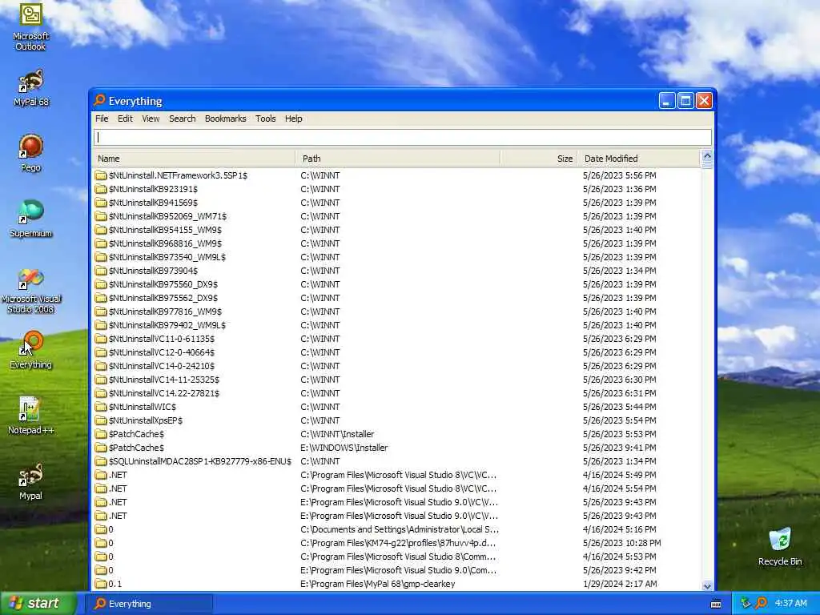Open the View menu
This screenshot has width=820, height=615.
coord(151,119)
